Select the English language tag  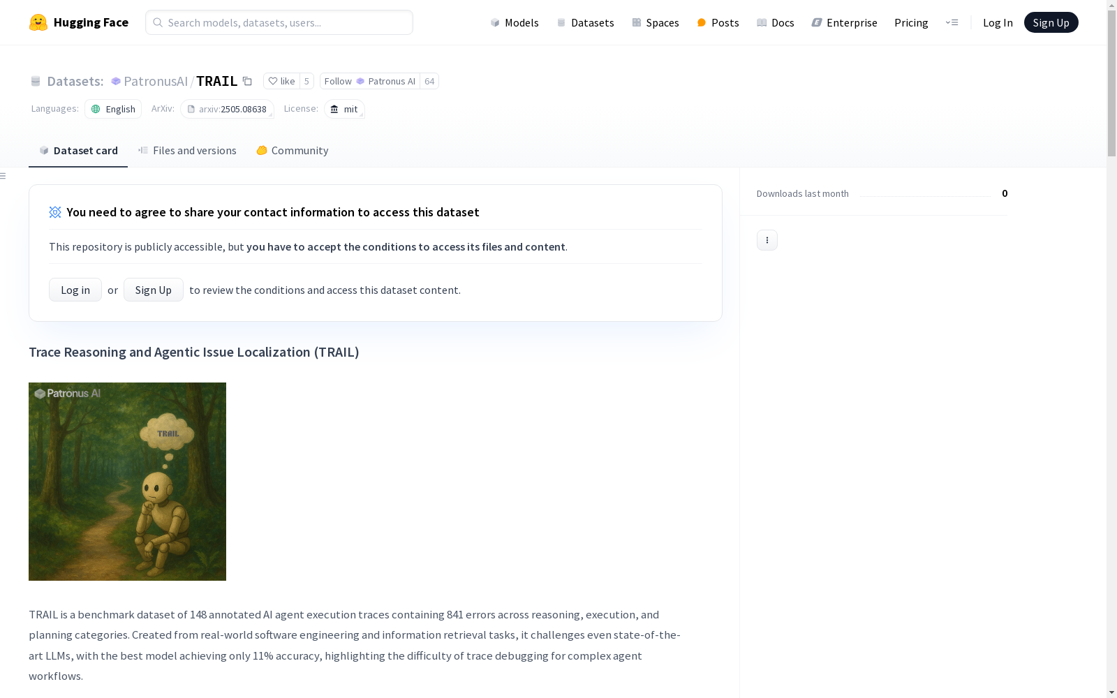[x=113, y=109]
